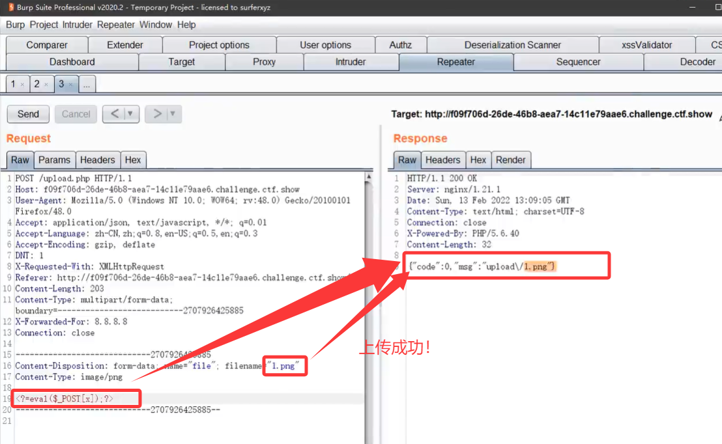Screen dimensions: 722x444
Task: Select the Repeater tool tab
Action: click(456, 62)
